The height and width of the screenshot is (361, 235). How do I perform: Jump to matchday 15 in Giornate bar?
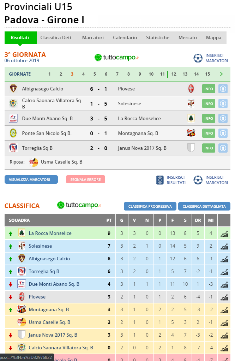click(x=207, y=74)
